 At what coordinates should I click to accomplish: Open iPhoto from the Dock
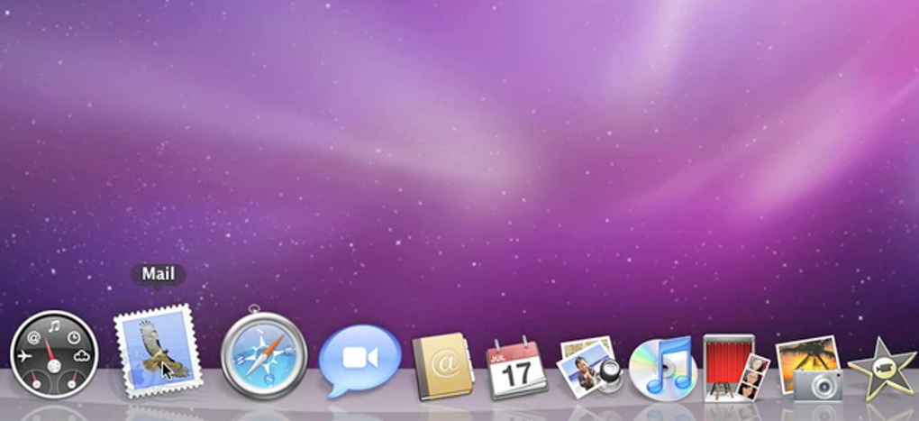[x=809, y=368]
